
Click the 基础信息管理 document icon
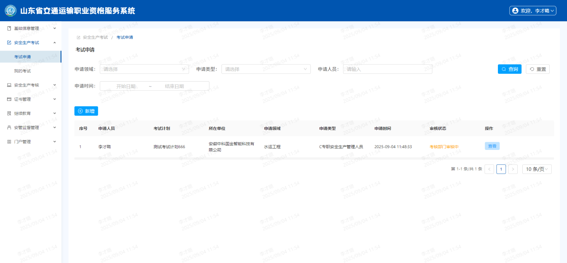coord(9,28)
